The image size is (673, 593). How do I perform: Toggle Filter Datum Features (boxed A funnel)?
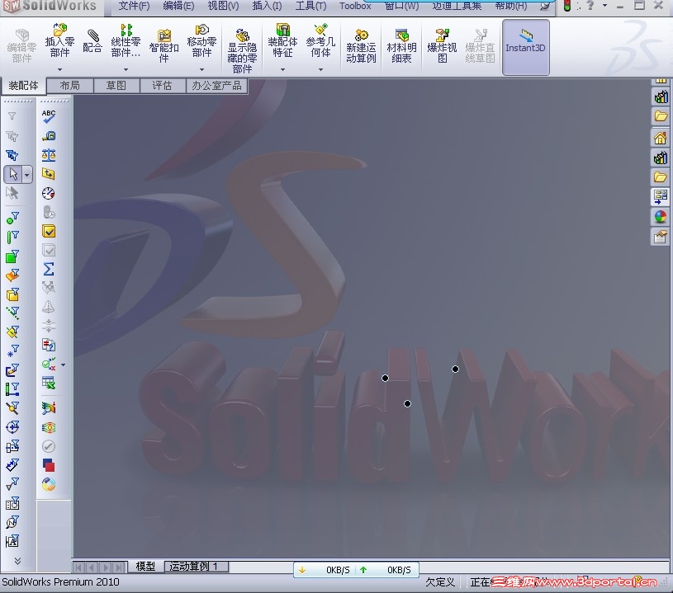tap(12, 541)
